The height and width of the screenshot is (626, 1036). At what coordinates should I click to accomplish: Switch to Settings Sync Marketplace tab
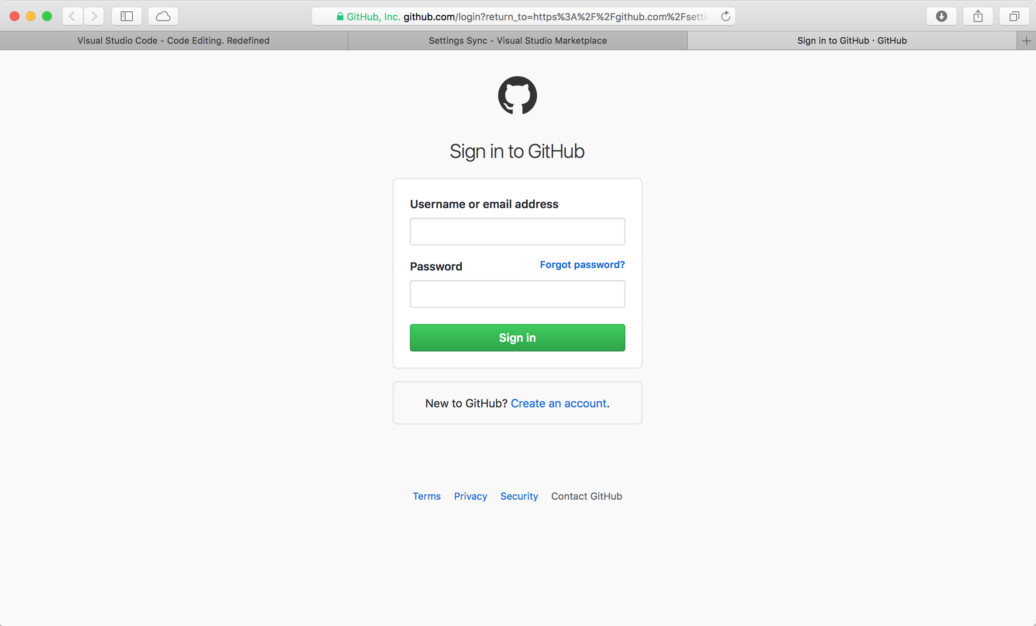click(x=518, y=40)
